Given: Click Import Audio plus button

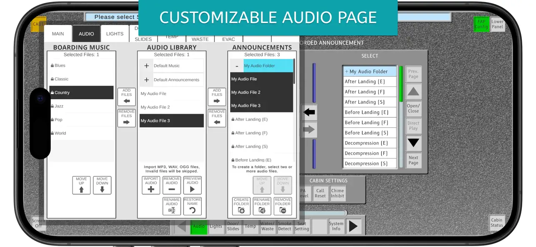Looking at the screenshot, I should pyautogui.click(x=151, y=185).
